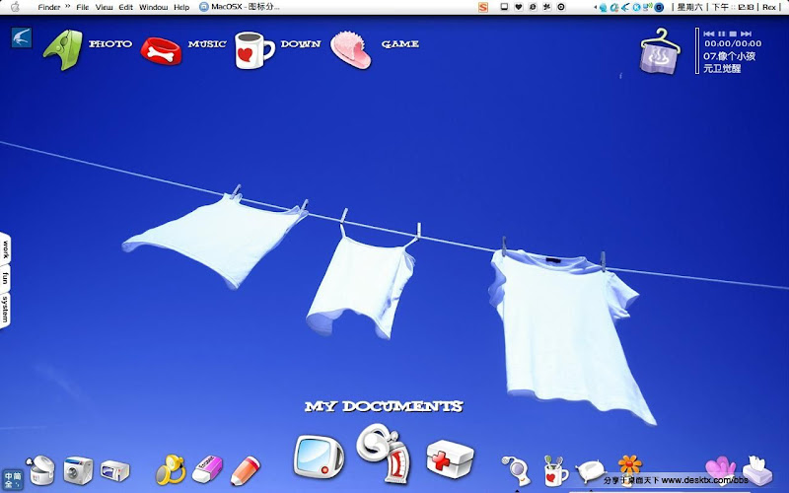789x493 pixels.
Task: Open the Window menu
Action: (153, 7)
